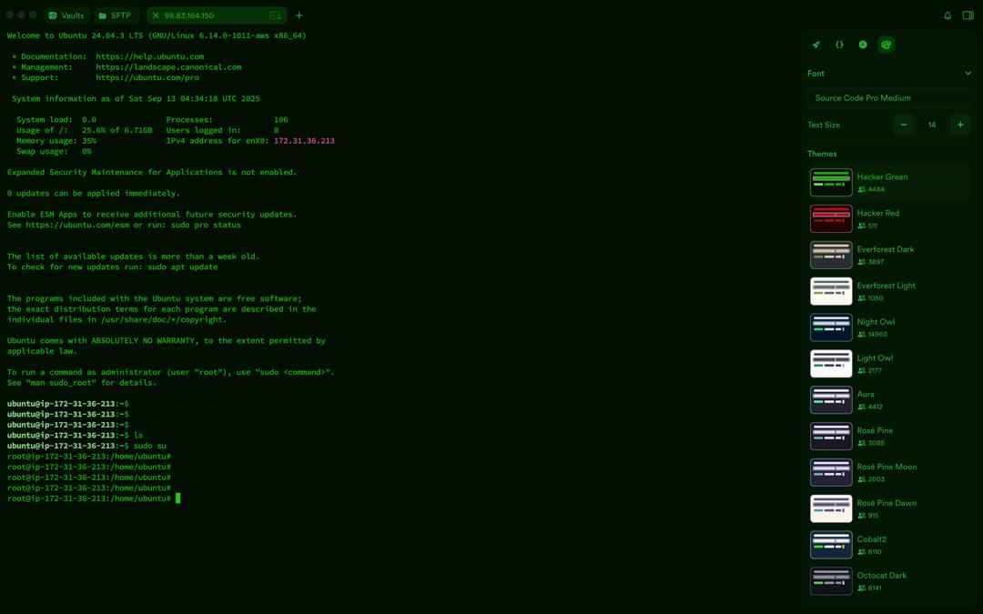Click the Themes section heading
The height and width of the screenshot is (614, 983).
822,154
